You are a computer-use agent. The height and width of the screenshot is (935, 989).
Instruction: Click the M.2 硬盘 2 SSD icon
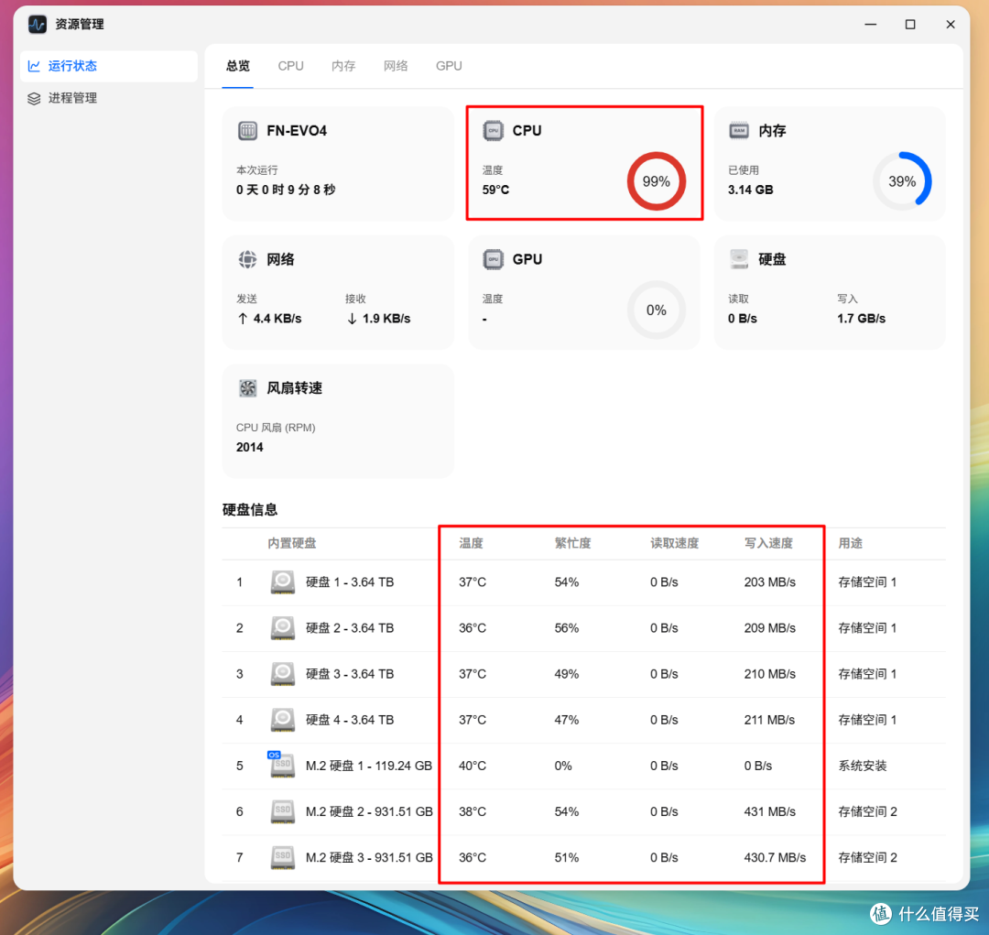click(283, 812)
